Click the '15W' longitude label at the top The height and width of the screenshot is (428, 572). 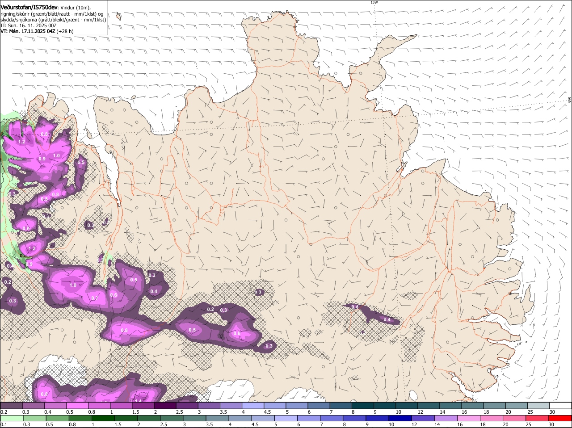pos(374,2)
